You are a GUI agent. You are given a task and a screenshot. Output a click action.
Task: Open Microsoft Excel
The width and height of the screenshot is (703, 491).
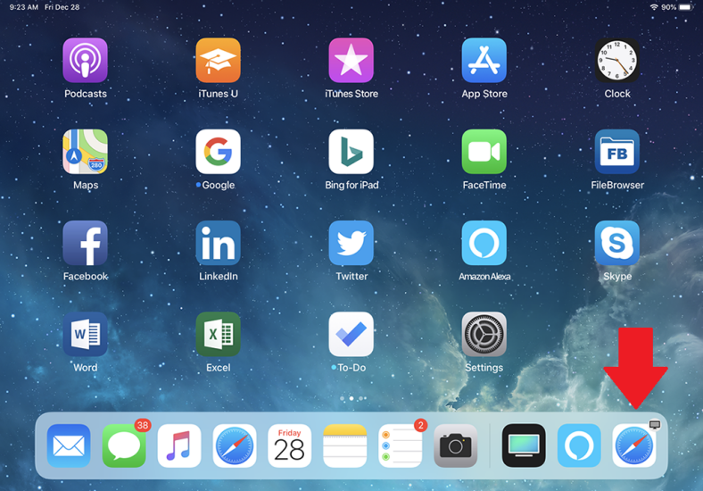click(218, 335)
